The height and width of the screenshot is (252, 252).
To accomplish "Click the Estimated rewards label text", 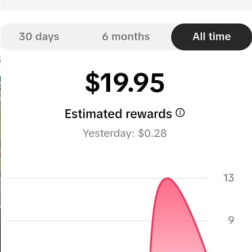I will click(x=118, y=114).
